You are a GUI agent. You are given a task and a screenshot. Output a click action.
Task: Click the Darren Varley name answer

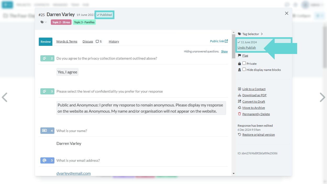pos(69,143)
